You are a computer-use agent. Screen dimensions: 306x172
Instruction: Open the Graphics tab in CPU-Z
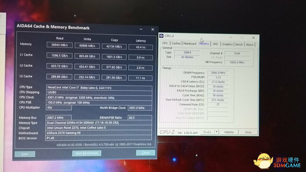point(227,44)
